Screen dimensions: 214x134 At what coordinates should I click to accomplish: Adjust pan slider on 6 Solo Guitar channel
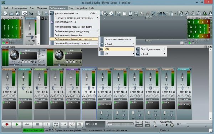(89, 88)
